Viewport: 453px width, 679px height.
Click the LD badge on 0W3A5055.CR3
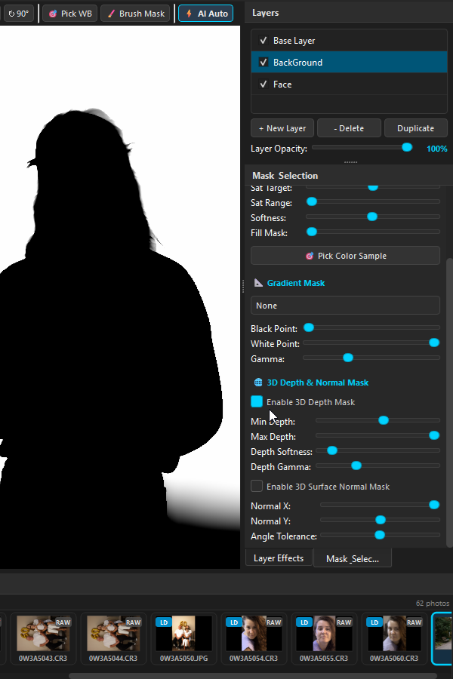(304, 622)
